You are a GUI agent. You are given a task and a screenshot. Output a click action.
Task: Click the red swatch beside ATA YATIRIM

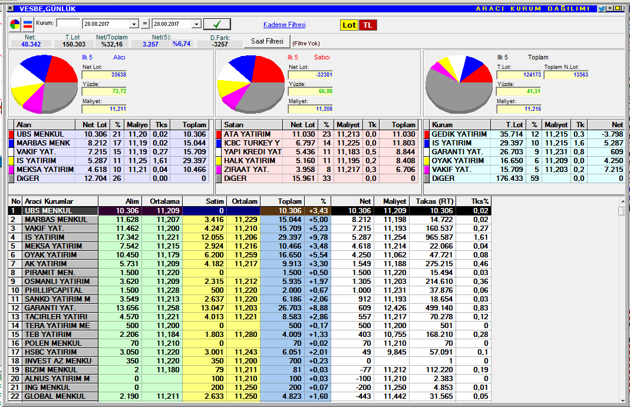[219, 134]
